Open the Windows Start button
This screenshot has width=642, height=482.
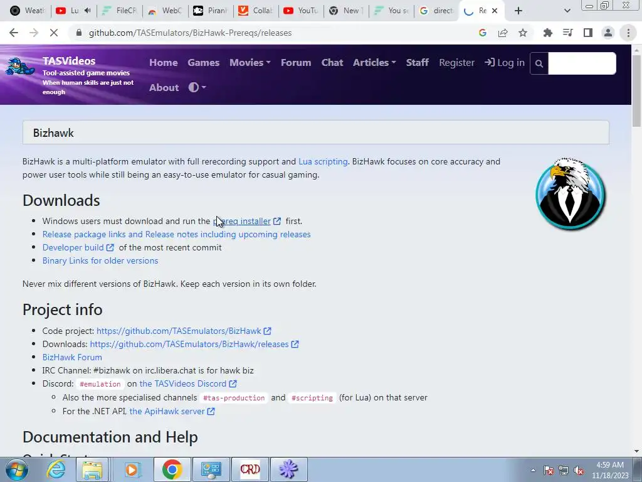16,469
